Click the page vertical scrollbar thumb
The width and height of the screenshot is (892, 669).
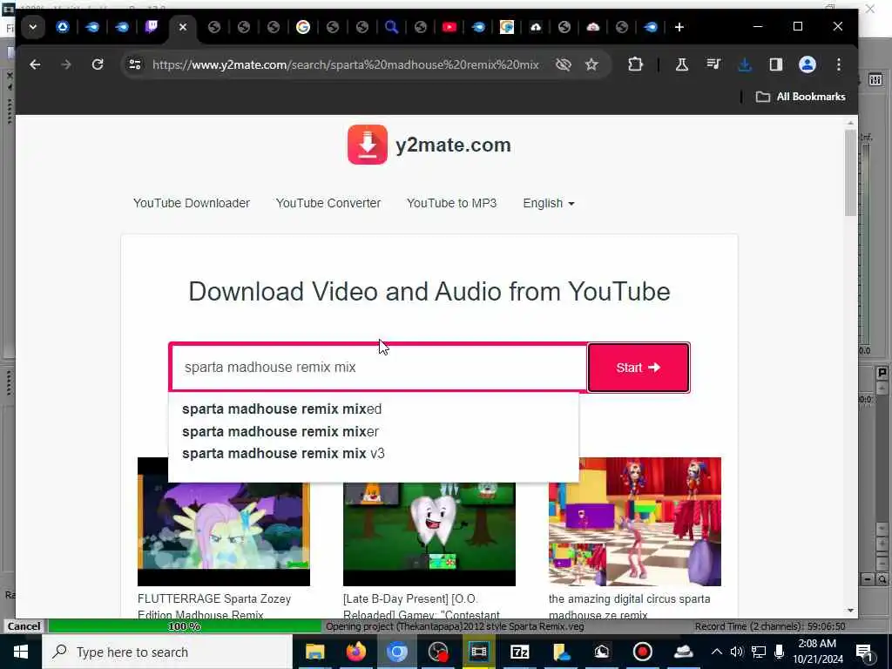(850, 172)
